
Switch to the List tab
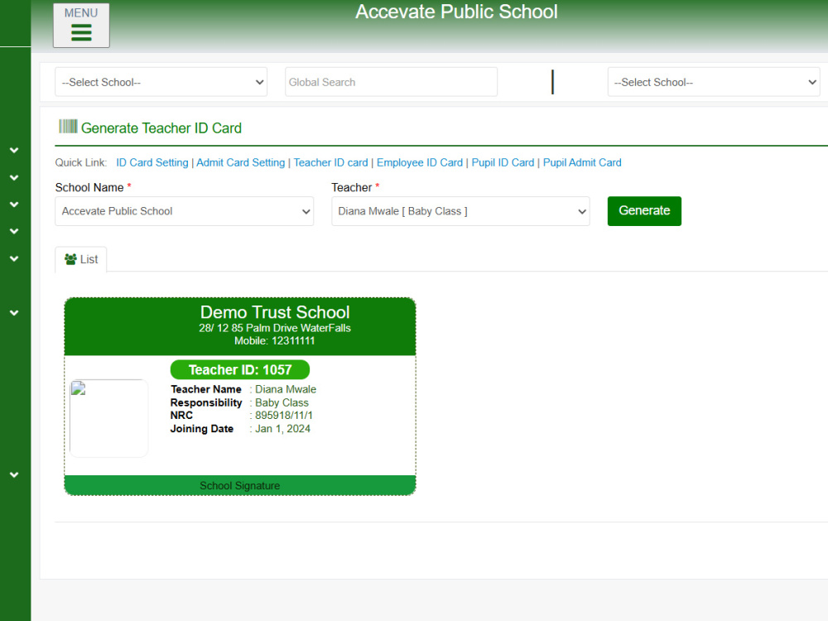[81, 259]
